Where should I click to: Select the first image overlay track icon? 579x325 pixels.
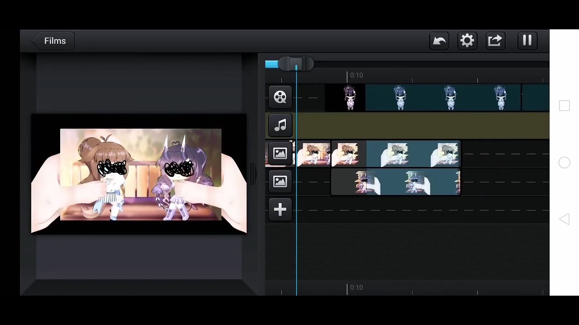click(280, 153)
